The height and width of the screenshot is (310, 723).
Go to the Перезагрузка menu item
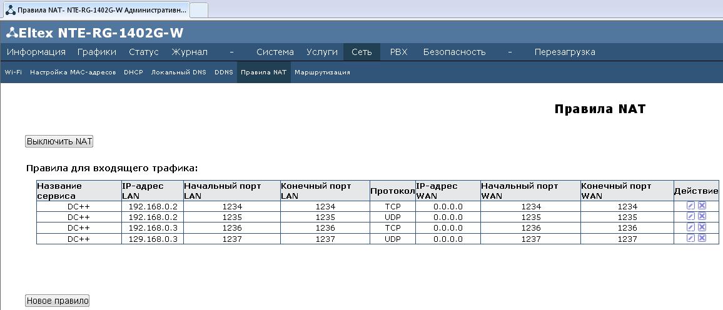click(x=564, y=52)
